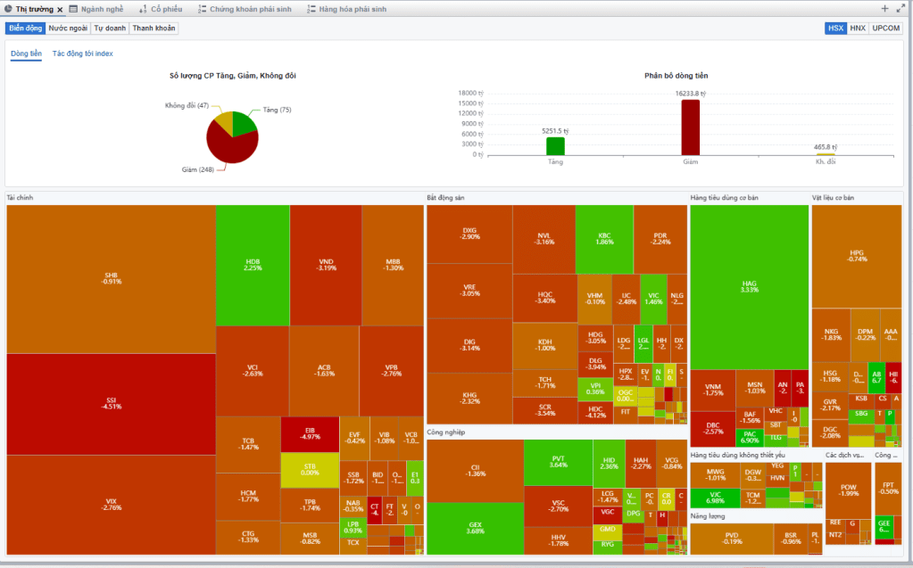913x568 pixels.
Task: Click the Thị trường tab icon
Action: point(8,9)
